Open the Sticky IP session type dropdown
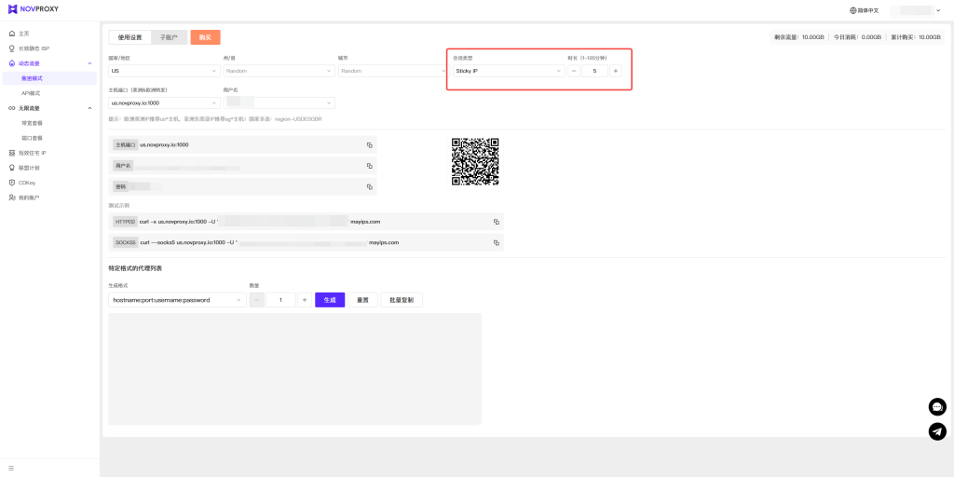This screenshot has width=954, height=477. (x=508, y=71)
